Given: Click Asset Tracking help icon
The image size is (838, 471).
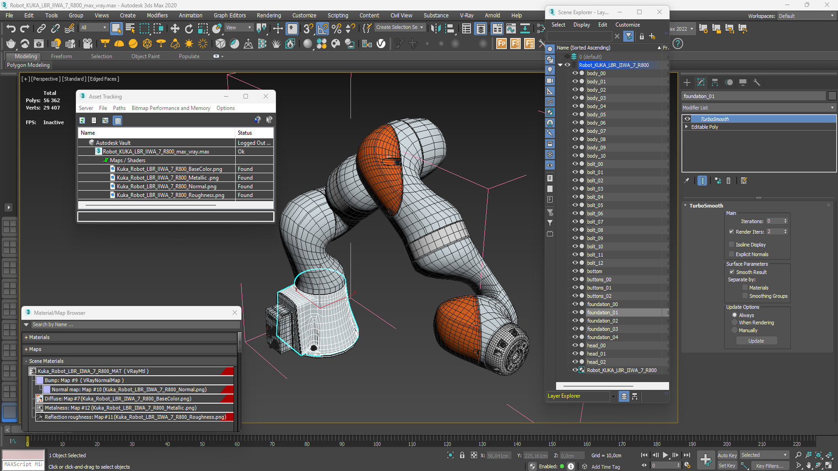Looking at the screenshot, I should [x=258, y=120].
